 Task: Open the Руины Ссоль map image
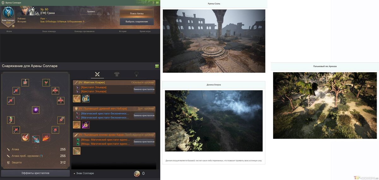tap(214, 41)
